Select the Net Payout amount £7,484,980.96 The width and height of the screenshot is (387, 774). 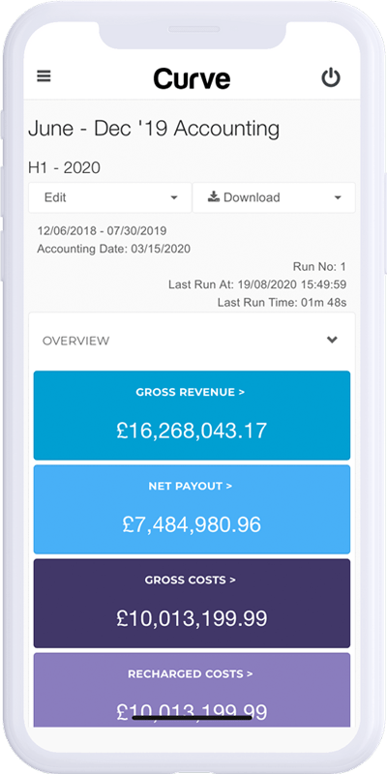(192, 524)
